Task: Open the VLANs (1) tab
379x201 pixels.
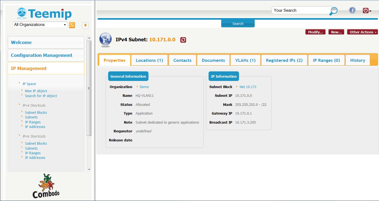Action: pyautogui.click(x=245, y=60)
